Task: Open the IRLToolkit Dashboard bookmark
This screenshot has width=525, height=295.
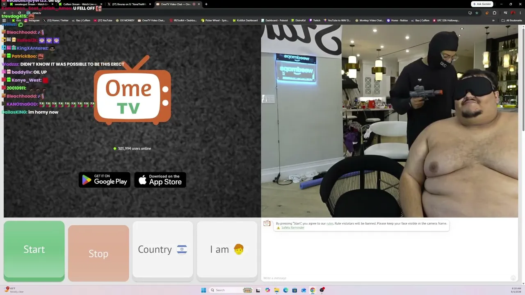Action: coord(183,20)
